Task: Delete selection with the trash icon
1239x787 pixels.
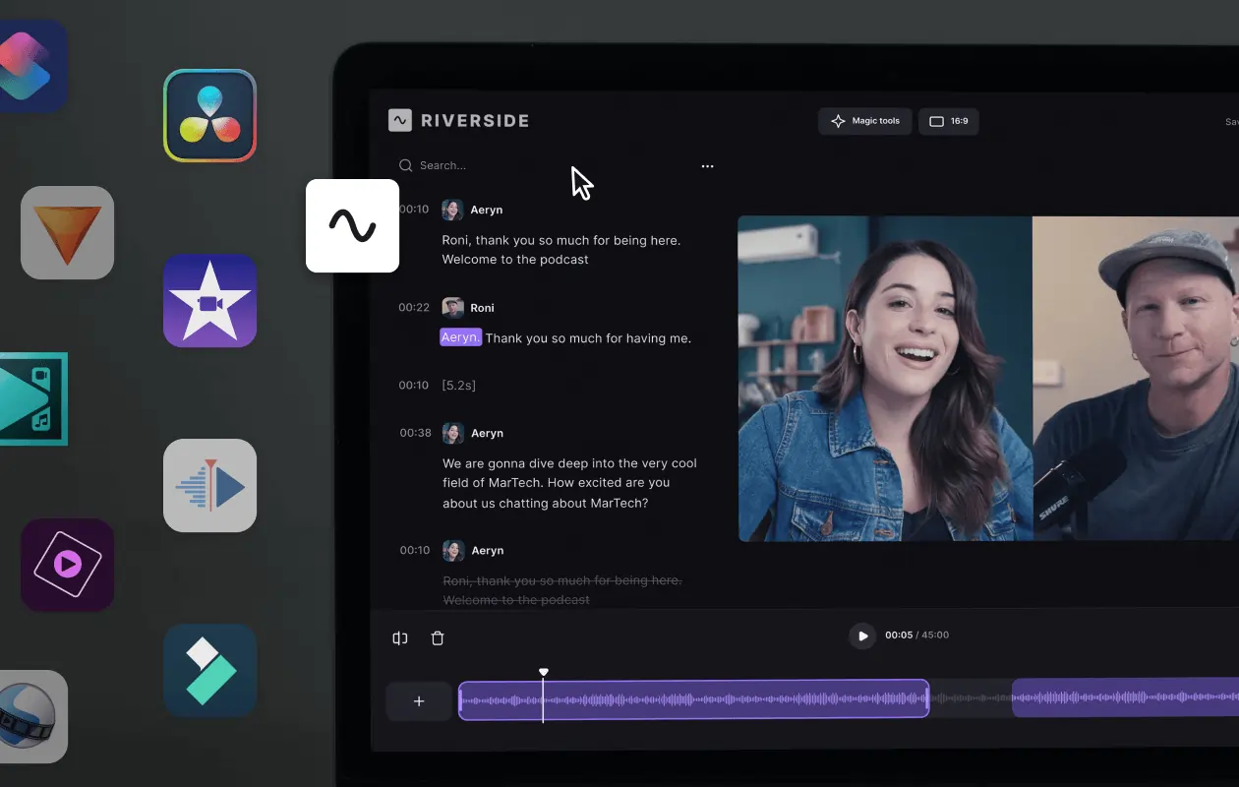Action: [438, 638]
